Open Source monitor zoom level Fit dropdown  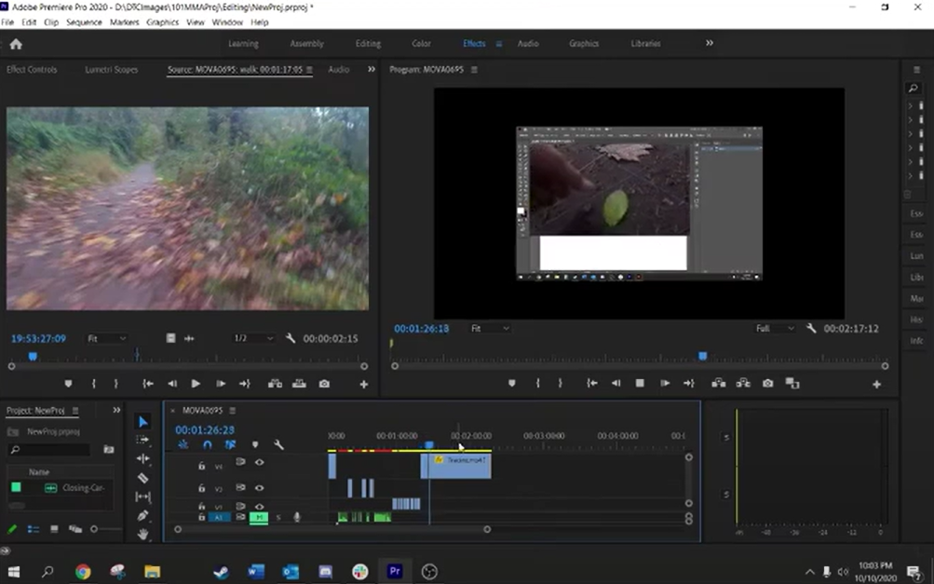tap(106, 339)
